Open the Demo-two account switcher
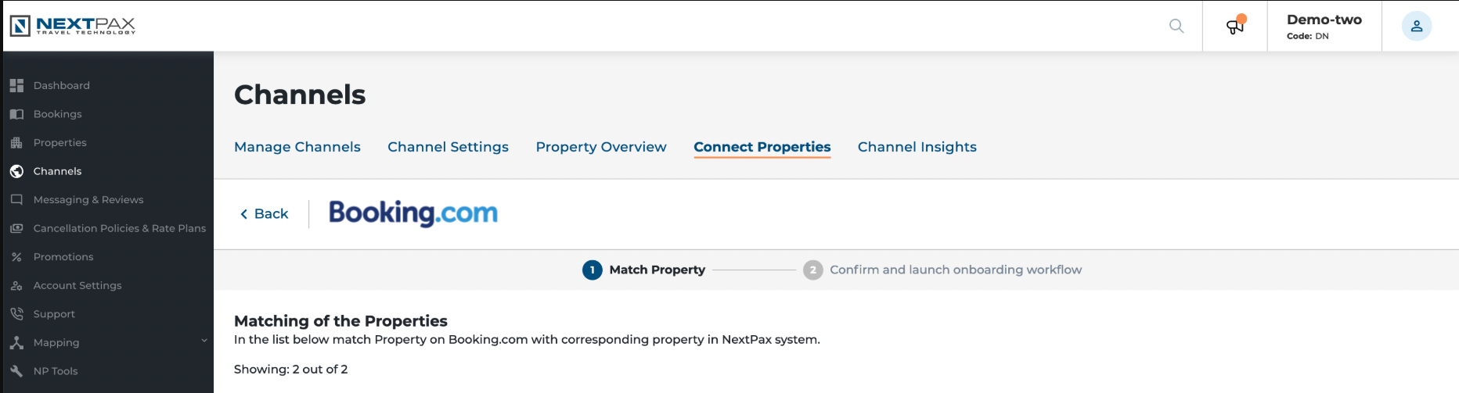This screenshot has width=1459, height=393. click(1324, 26)
